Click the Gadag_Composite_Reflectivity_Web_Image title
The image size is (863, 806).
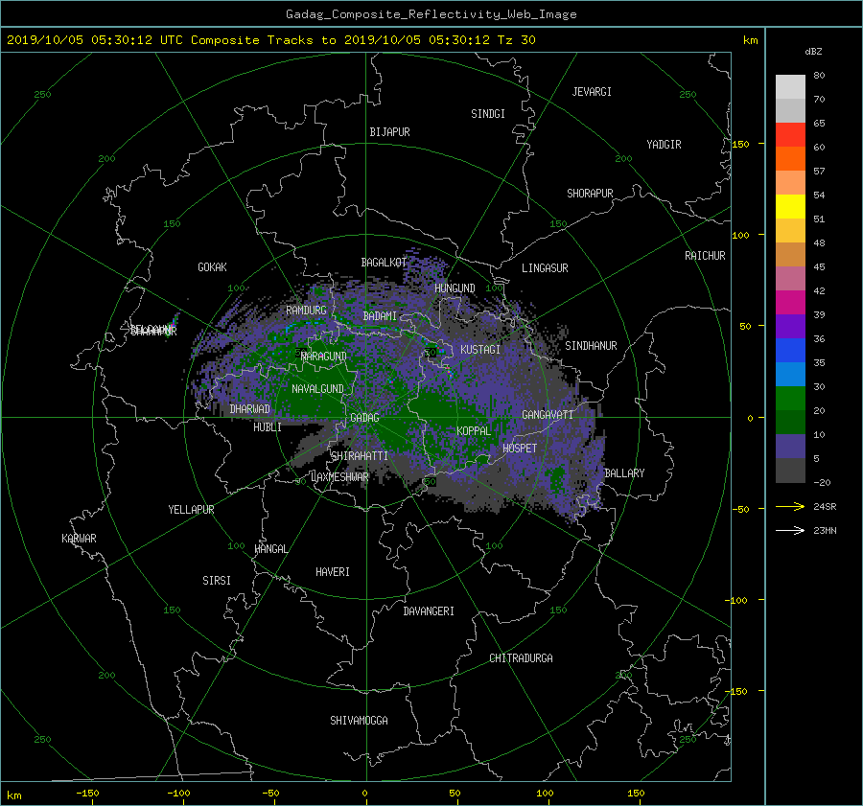tap(431, 14)
